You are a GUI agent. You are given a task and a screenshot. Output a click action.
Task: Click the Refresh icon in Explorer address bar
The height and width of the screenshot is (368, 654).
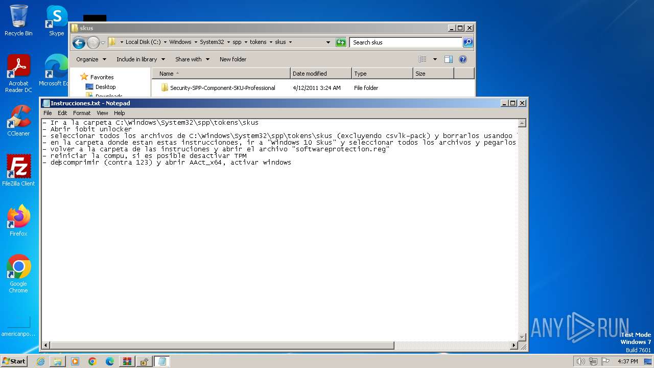point(341,42)
